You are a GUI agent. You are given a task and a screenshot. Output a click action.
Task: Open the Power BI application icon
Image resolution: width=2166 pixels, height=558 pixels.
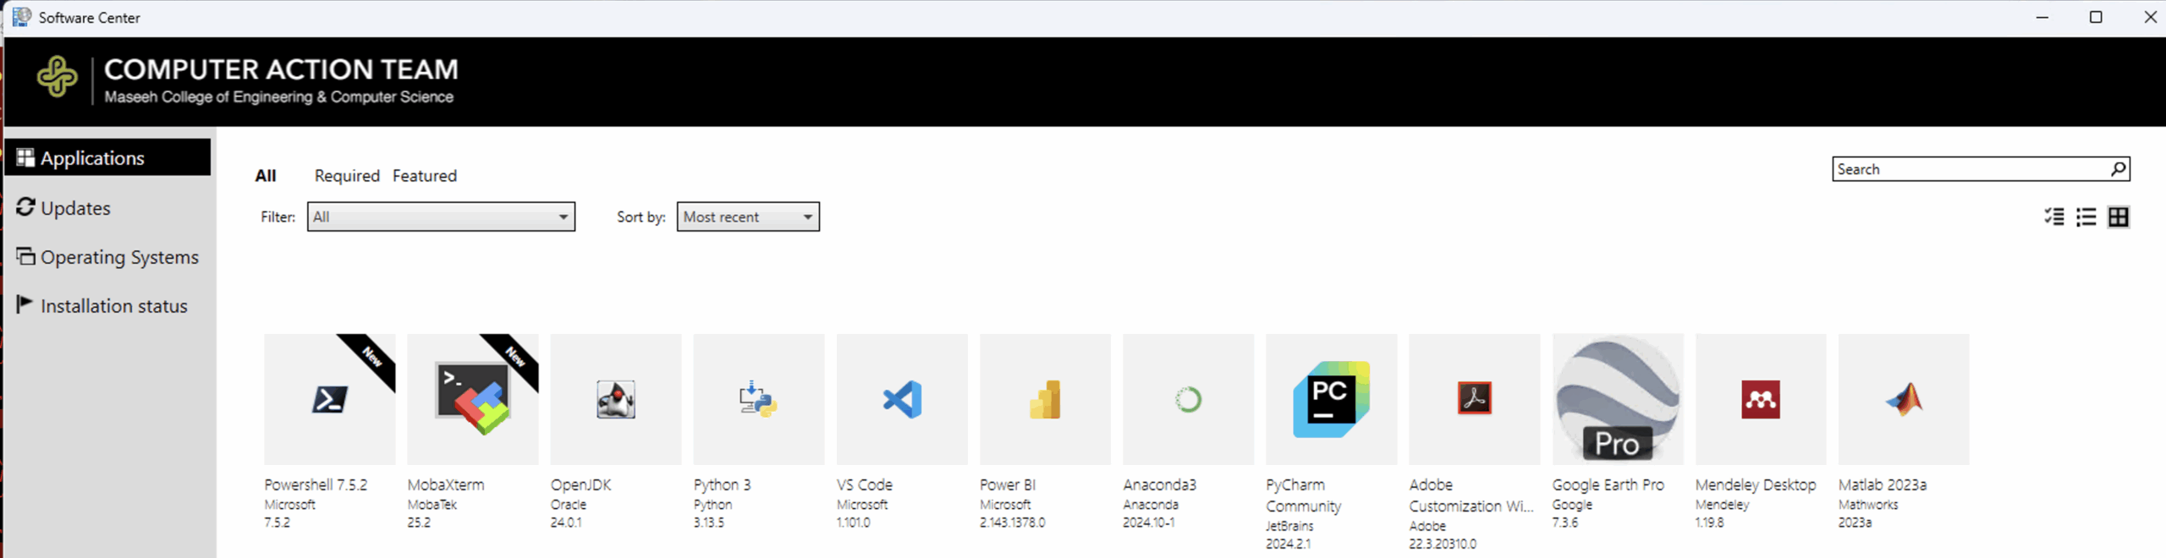click(x=1045, y=399)
